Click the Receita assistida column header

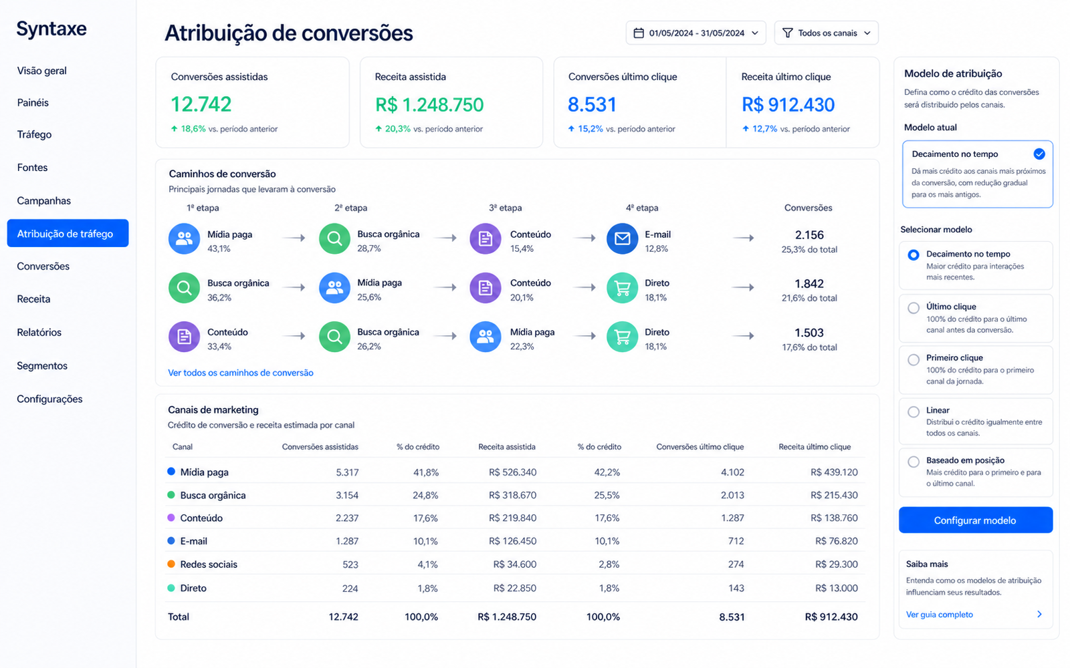click(507, 447)
